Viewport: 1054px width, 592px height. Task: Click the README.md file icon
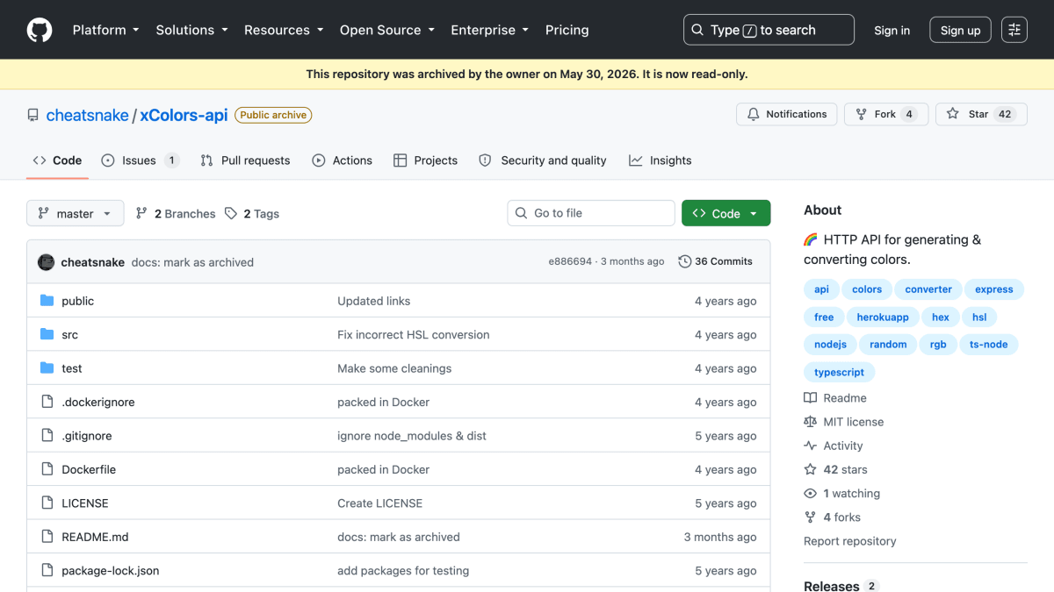tap(47, 537)
